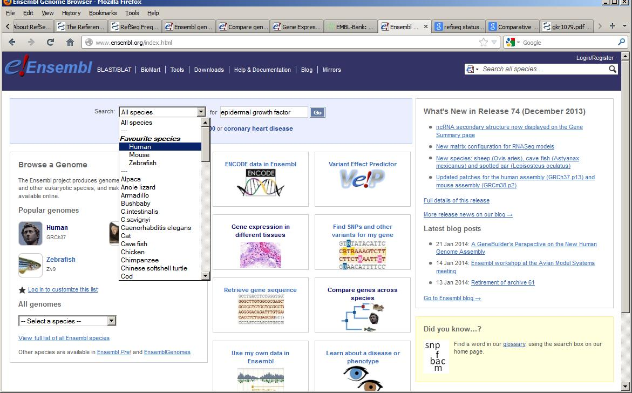Click the ENCODE DNA helix image
Viewport: 632px width, 393px height.
261,184
